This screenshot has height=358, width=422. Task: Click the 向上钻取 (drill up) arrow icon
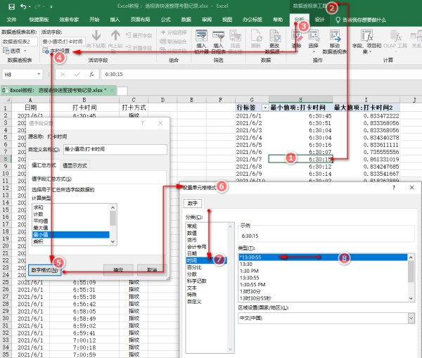click(x=115, y=36)
